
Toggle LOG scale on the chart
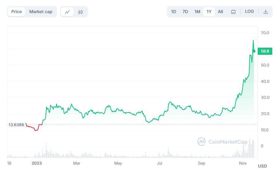249,12
